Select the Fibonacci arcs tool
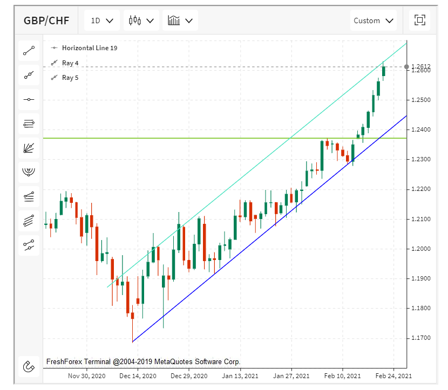The height and width of the screenshot is (390, 448). pyautogui.click(x=29, y=172)
